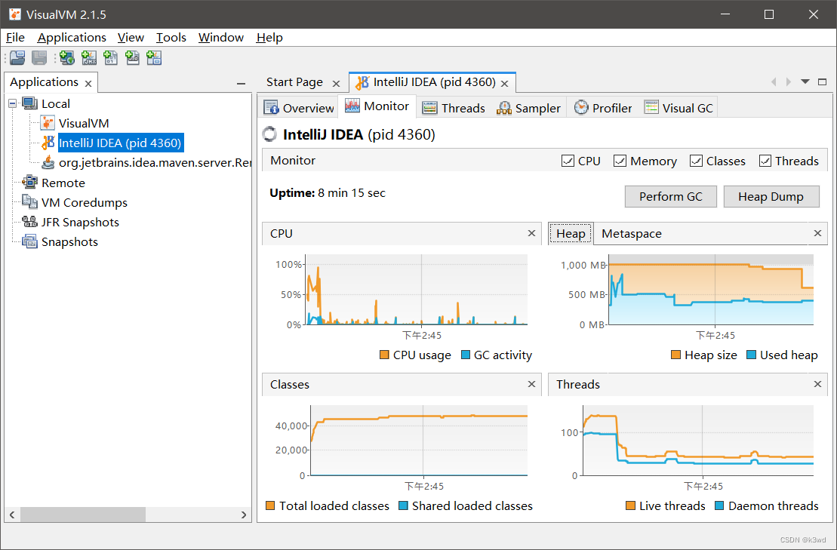
Task: Click the Perform GC button
Action: [x=670, y=196]
